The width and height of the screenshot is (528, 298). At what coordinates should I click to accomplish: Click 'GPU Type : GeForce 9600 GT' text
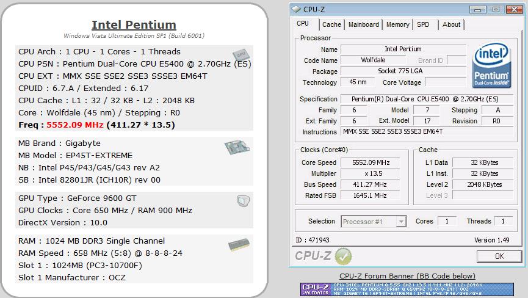pos(77,198)
